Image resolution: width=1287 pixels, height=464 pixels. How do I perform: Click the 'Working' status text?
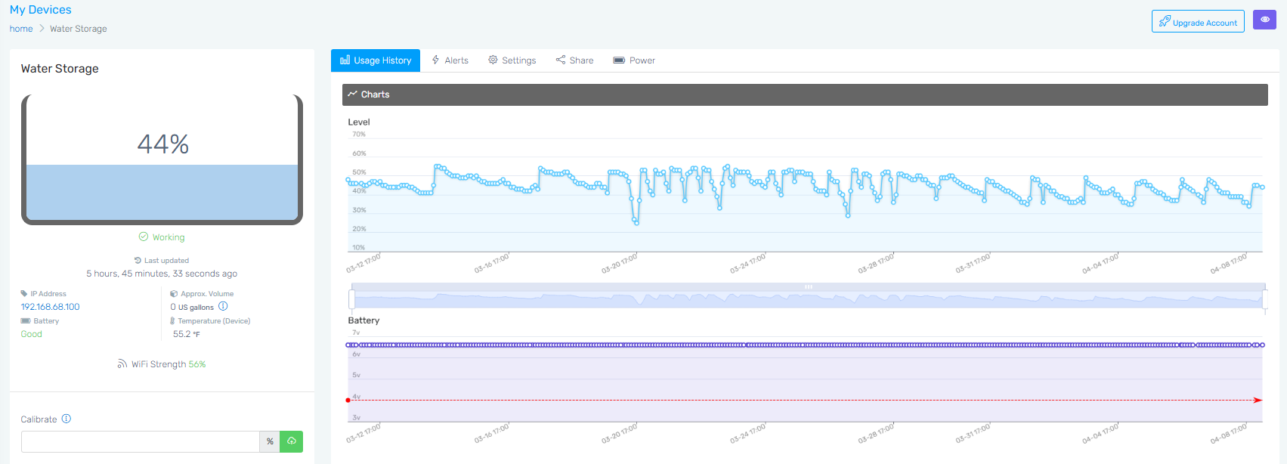[169, 237]
